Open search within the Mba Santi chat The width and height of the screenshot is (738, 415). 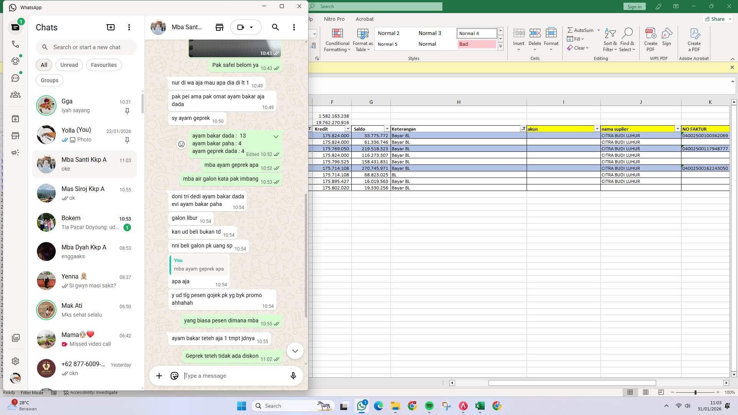(275, 27)
